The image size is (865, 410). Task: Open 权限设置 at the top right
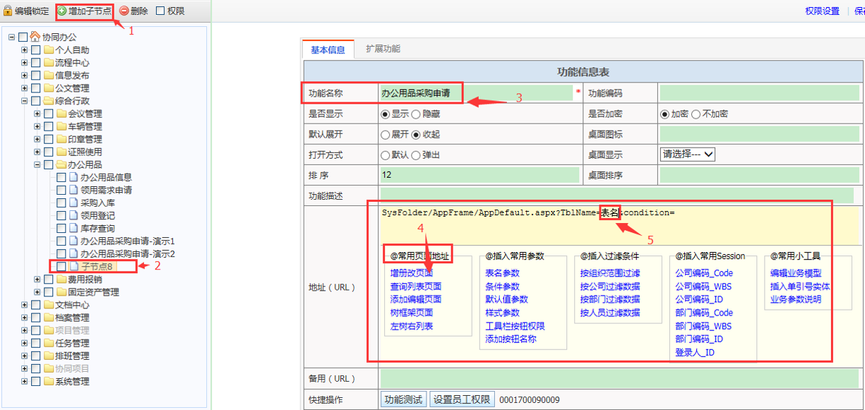[822, 11]
